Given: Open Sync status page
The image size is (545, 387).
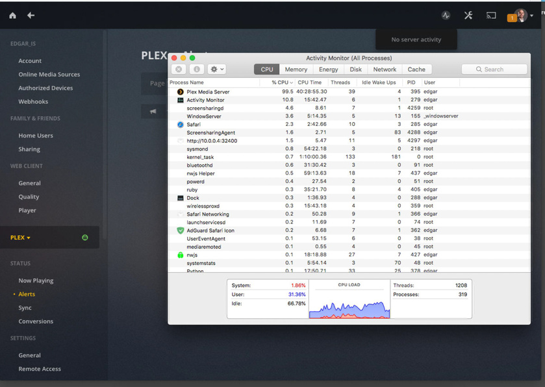Looking at the screenshot, I should point(25,307).
